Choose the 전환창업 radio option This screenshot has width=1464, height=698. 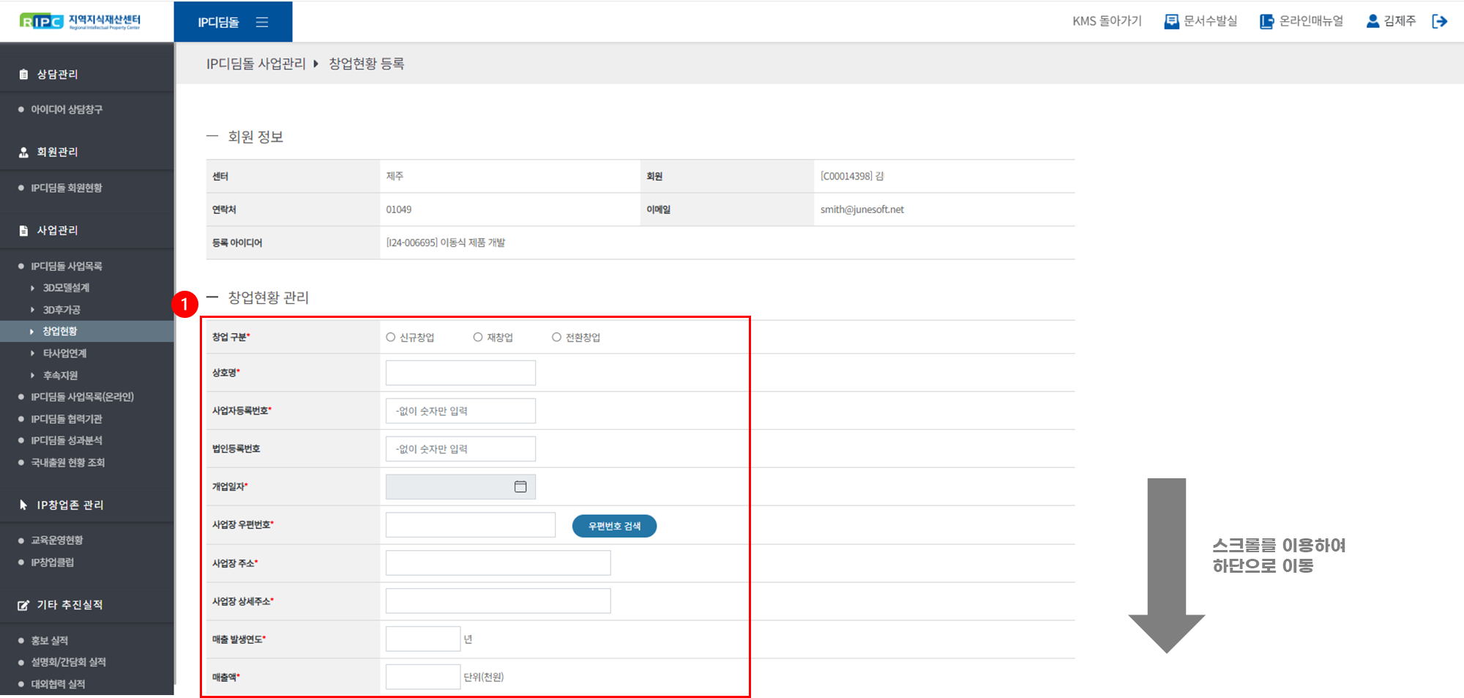556,337
